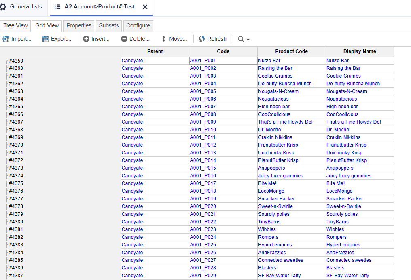This screenshot has width=411, height=280.
Task: Click Product Code cell Nougatacious
Action: (x=292, y=99)
